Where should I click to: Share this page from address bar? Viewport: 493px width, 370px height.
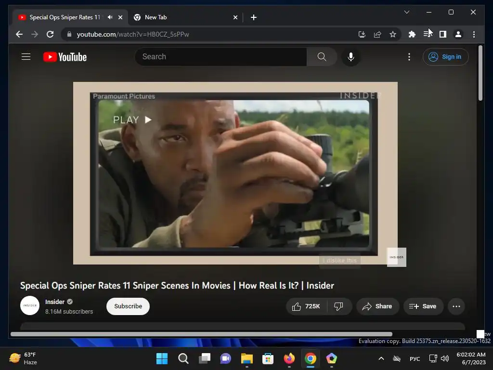377,34
